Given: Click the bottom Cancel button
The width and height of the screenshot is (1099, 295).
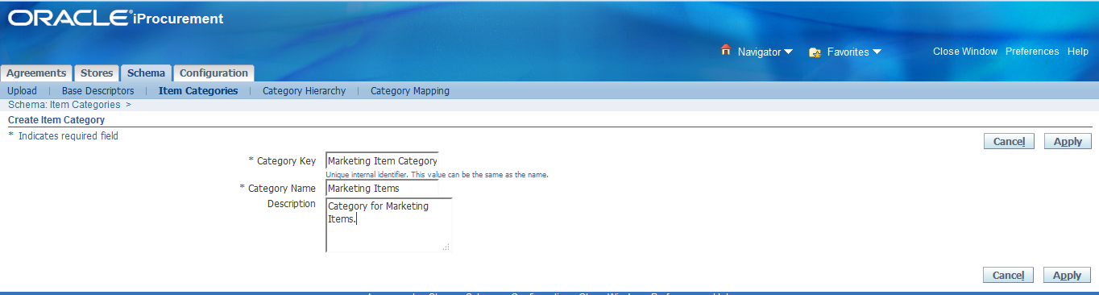Looking at the screenshot, I should click(1008, 275).
